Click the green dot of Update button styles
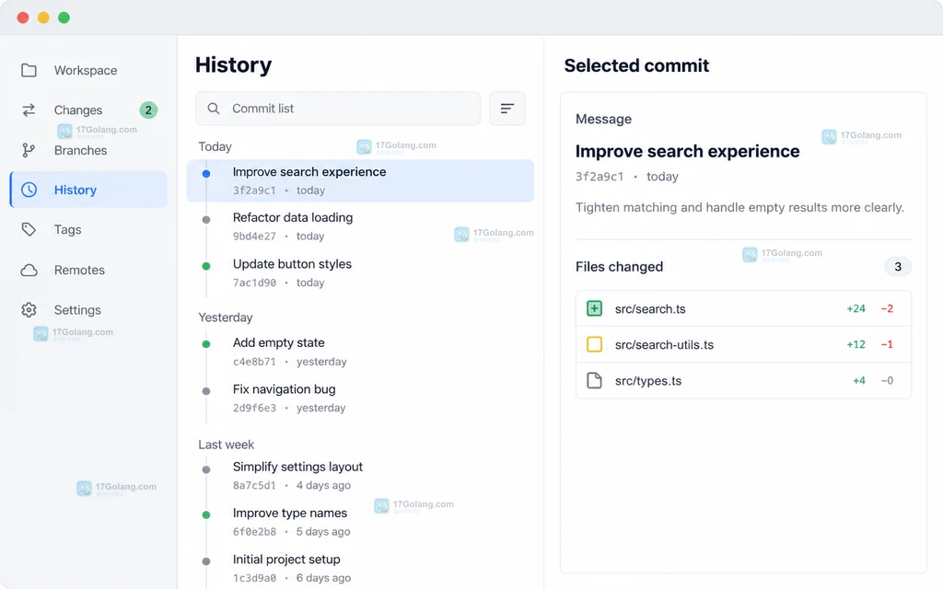 pyautogui.click(x=206, y=266)
